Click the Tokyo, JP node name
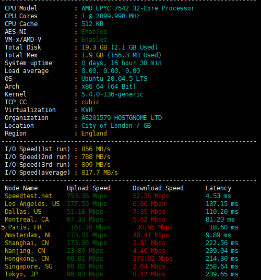This screenshot has height=280, width=261. tap(21, 274)
